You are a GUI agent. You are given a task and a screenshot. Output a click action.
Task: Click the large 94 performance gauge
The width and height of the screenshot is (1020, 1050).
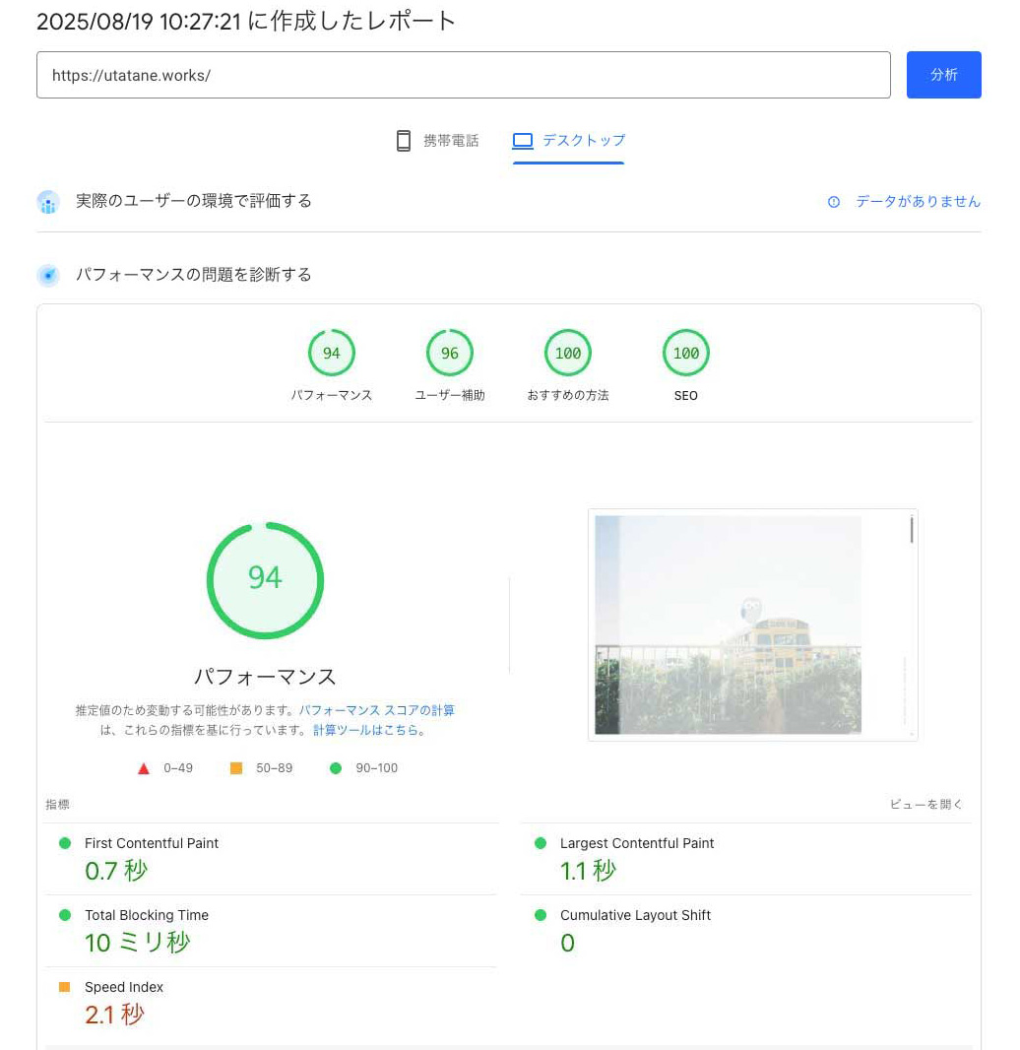pos(265,579)
